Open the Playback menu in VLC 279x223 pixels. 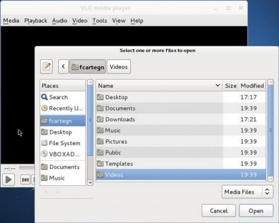point(36,21)
